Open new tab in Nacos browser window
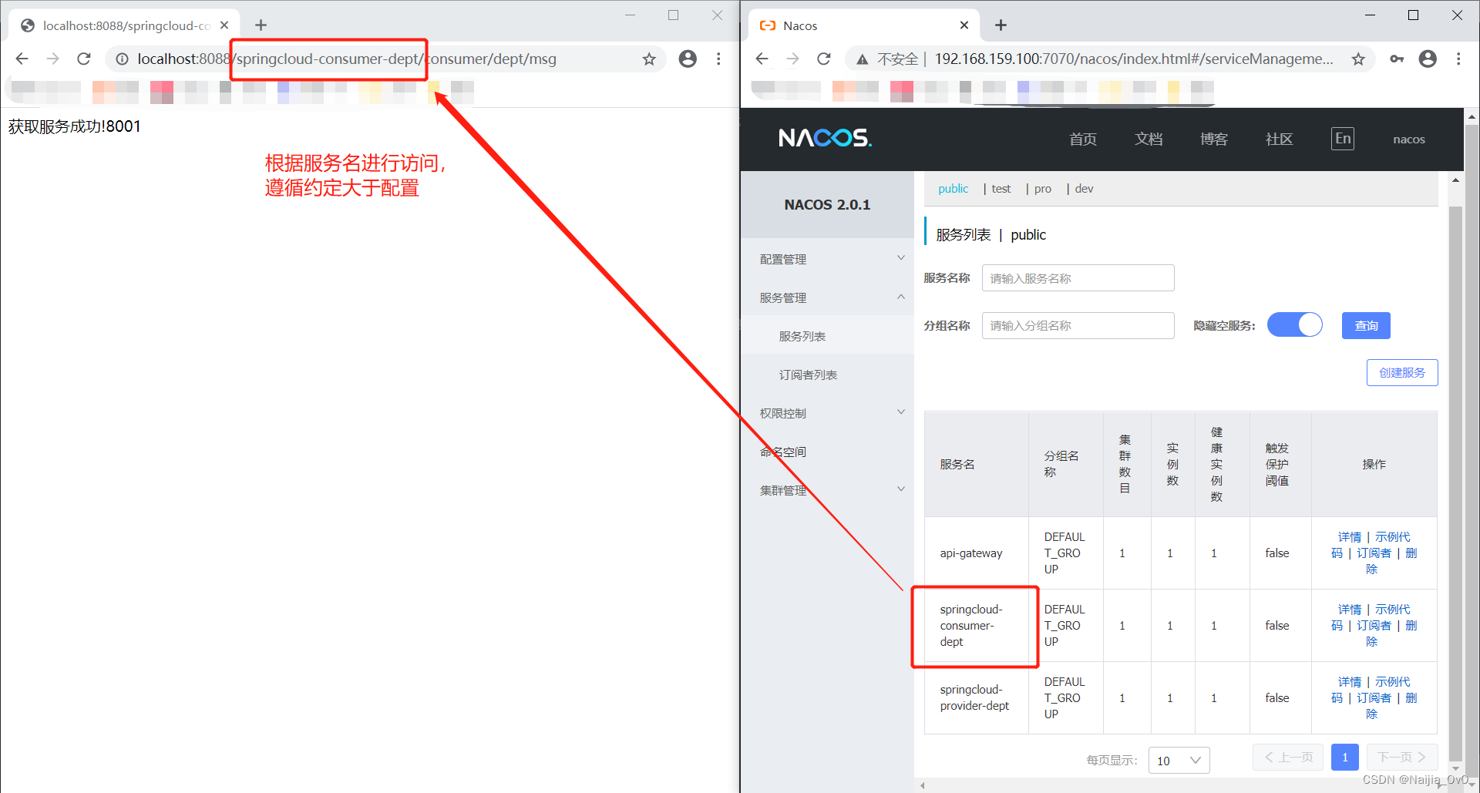 [1001, 25]
